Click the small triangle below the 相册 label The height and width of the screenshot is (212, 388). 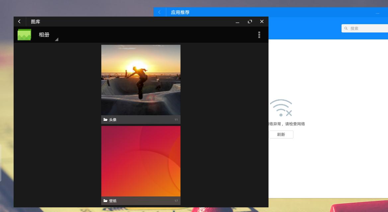pos(56,39)
